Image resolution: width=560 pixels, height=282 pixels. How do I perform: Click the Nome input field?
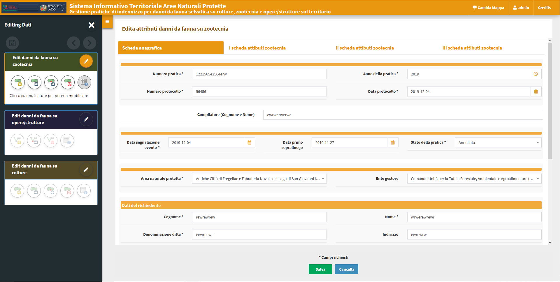(474, 217)
